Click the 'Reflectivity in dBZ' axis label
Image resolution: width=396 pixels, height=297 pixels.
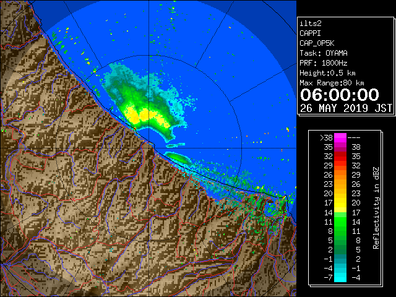point(376,208)
